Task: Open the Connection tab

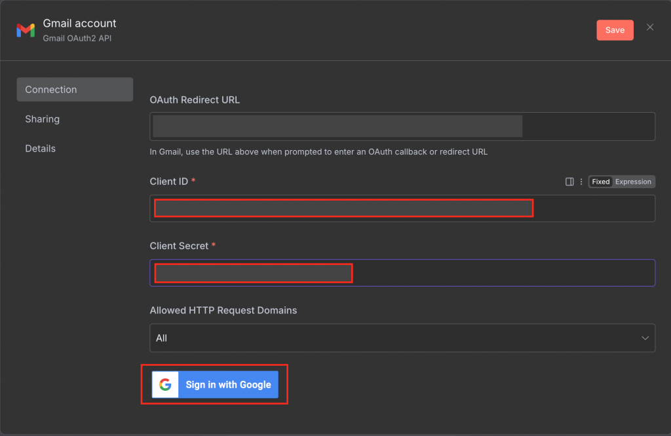Action: [75, 90]
